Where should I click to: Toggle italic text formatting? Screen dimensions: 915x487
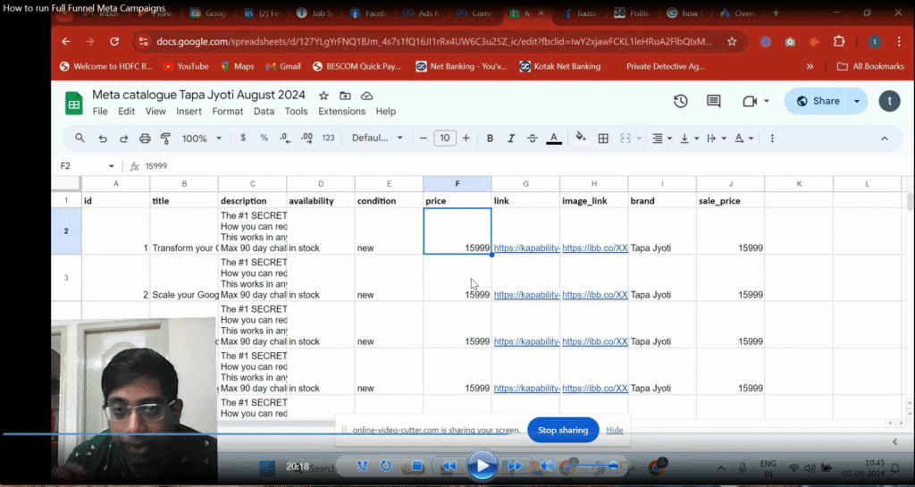point(511,139)
